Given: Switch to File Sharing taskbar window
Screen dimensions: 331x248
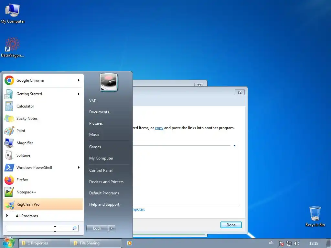Looking at the screenshot, I should click(x=96, y=243).
